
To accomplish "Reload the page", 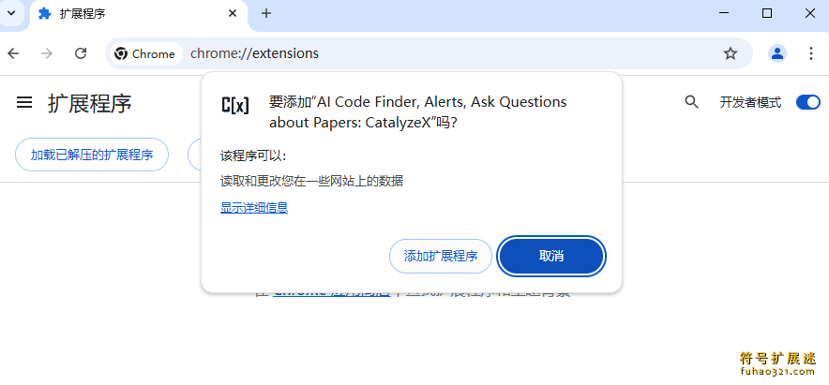I will (x=81, y=53).
